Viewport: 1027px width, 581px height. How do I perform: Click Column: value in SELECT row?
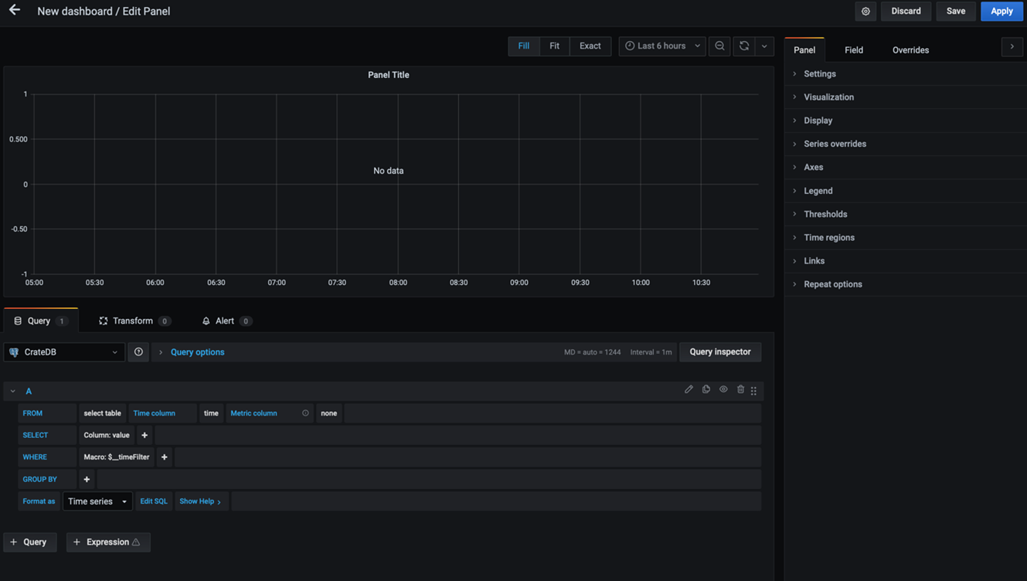pyautogui.click(x=107, y=435)
